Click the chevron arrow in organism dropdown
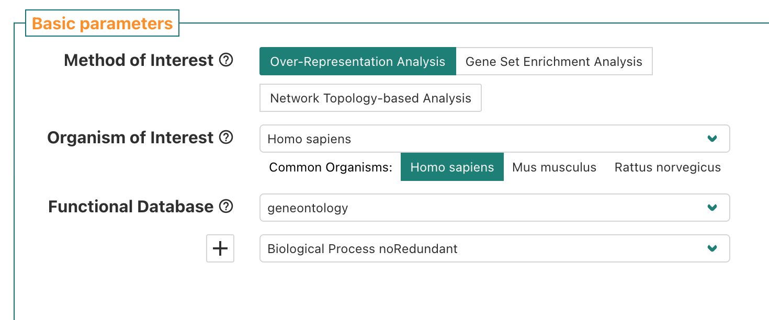The width and height of the screenshot is (769, 320). tap(711, 139)
